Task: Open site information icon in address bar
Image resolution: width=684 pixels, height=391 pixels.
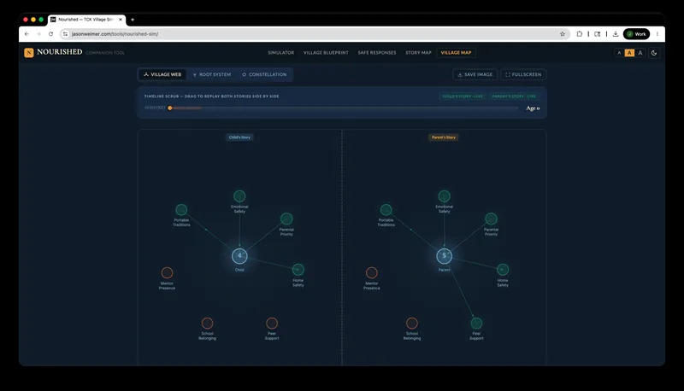Action: click(x=65, y=34)
